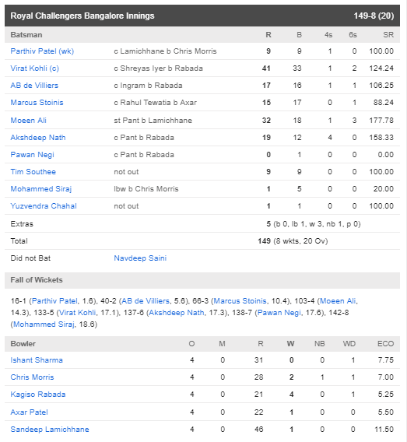Click the Royal Challengers Bangalore Innings header
Viewport: 407px width, 442px height.
[x=202, y=16]
